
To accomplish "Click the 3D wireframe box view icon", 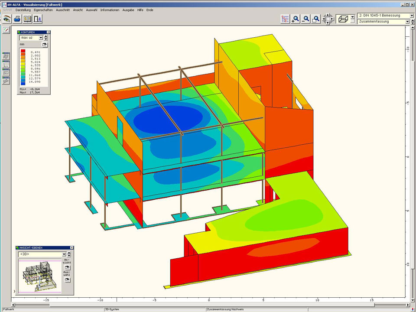I will coord(342,19).
